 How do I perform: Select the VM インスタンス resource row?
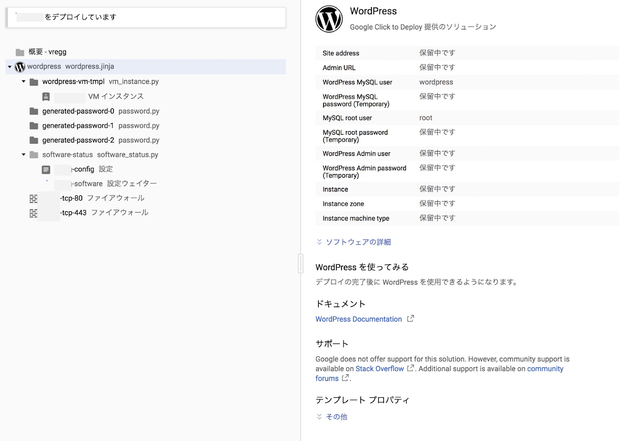tap(145, 97)
